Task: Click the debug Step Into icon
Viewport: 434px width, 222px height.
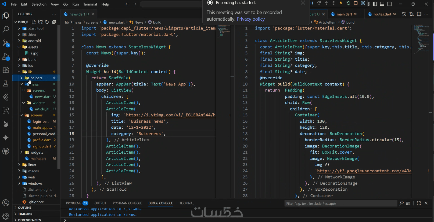Action: point(326,3)
